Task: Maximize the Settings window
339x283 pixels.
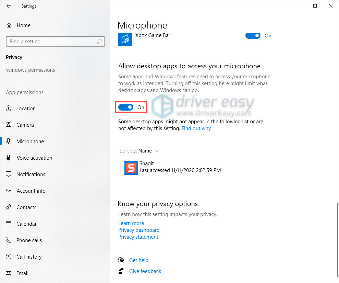Action: pyautogui.click(x=315, y=6)
